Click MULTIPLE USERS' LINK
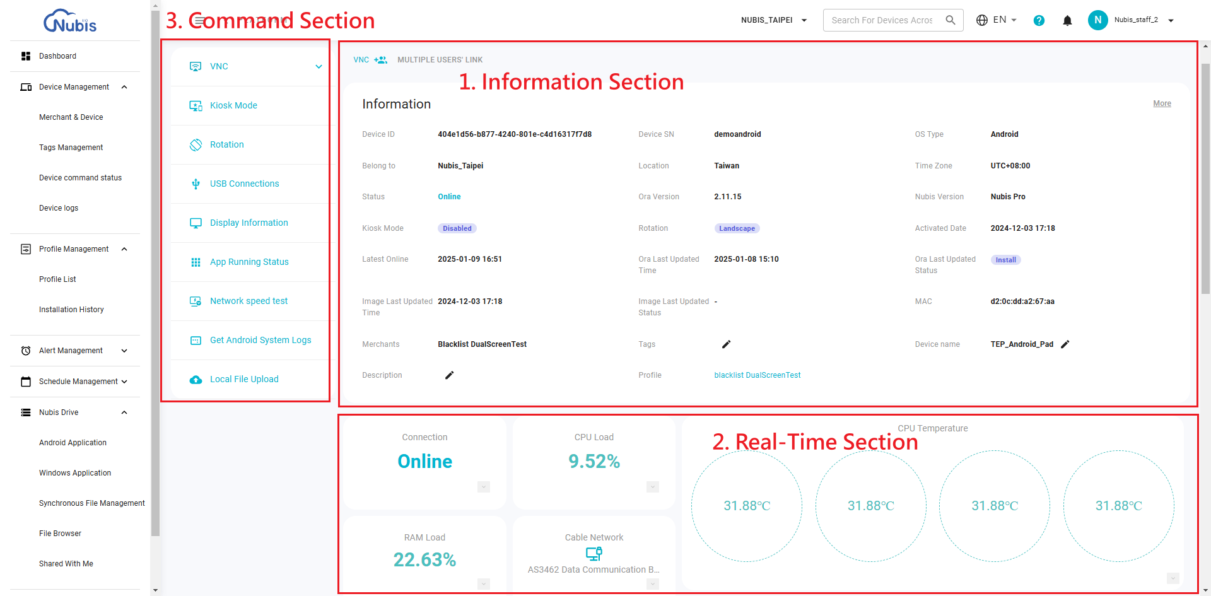Screen dimensions: 1211x596 pyautogui.click(x=440, y=60)
